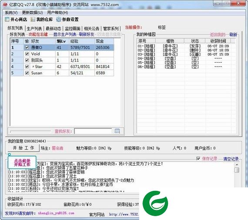The width and height of the screenshot is (248, 220).
Task: Open the 用户帮助(H) menu
Action: pyautogui.click(x=57, y=13)
